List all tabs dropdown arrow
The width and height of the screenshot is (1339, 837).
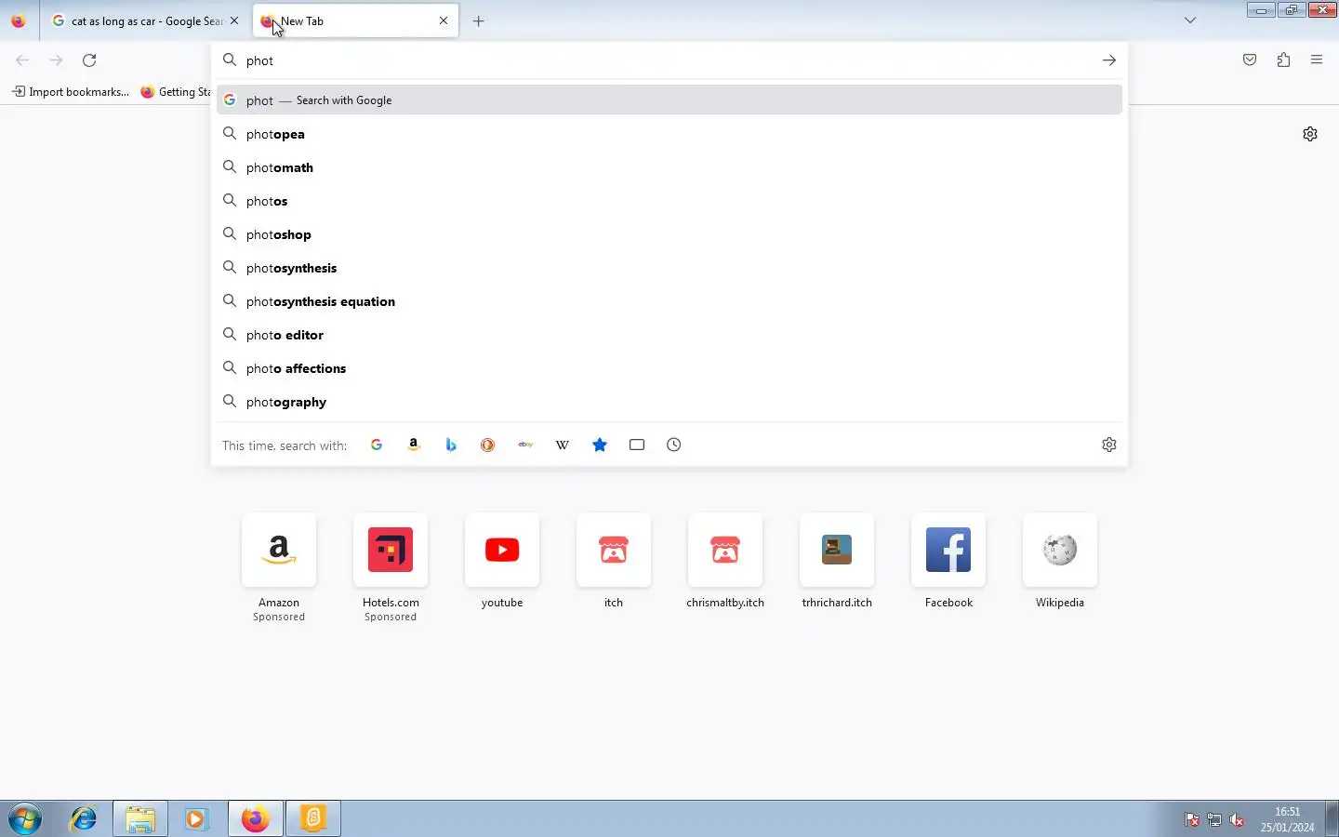tap(1190, 20)
